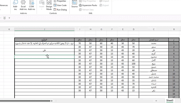Click XML Import
Screen dimensions: 181x103
pyautogui.click(x=104, y=1)
